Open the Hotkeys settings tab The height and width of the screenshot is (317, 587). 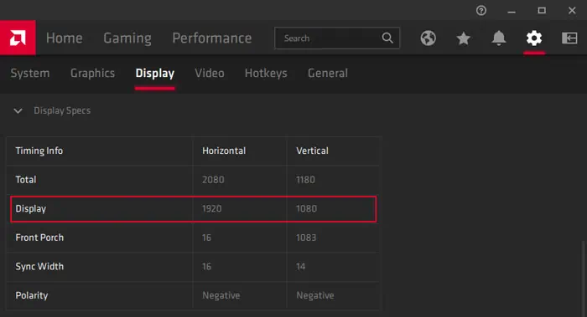(x=266, y=73)
